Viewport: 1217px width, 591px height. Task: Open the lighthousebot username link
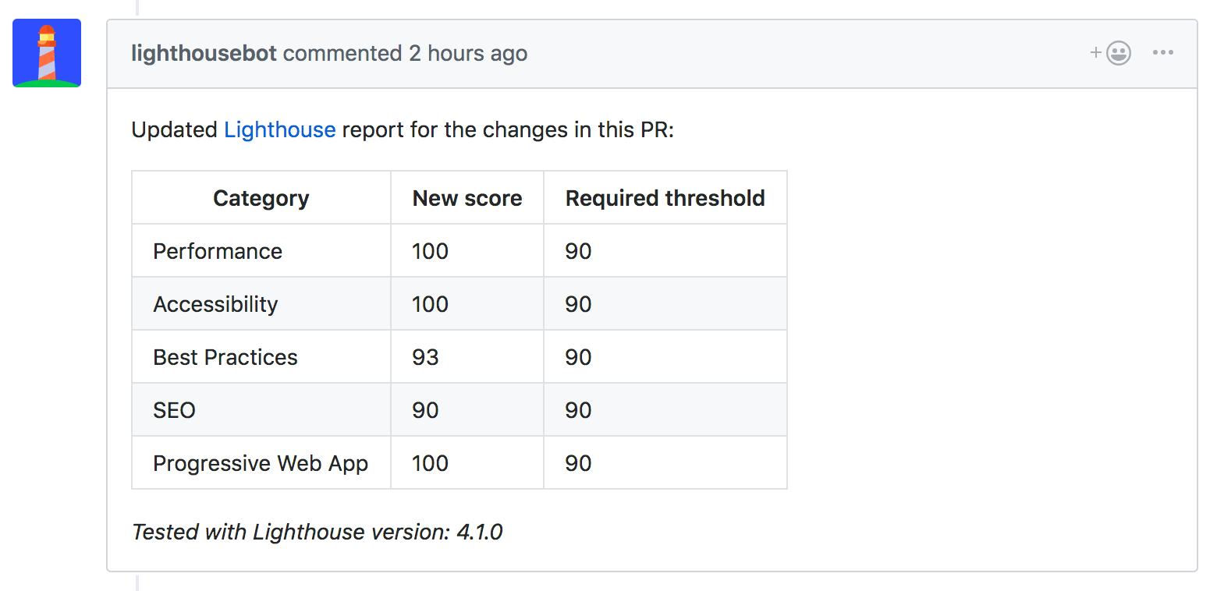[204, 53]
